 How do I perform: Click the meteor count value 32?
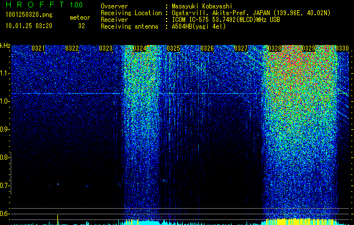(82, 26)
